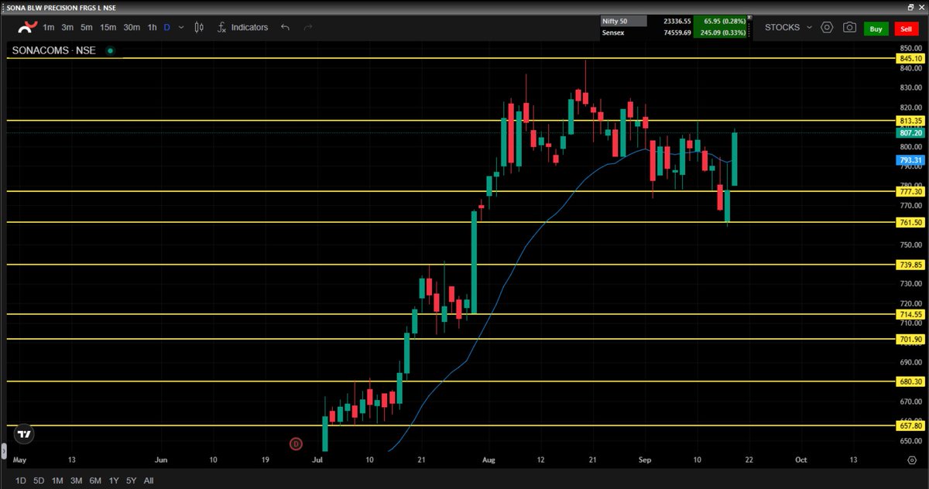Click the 701.90 price line label
Image resolution: width=929 pixels, height=489 pixels.
(x=910, y=339)
